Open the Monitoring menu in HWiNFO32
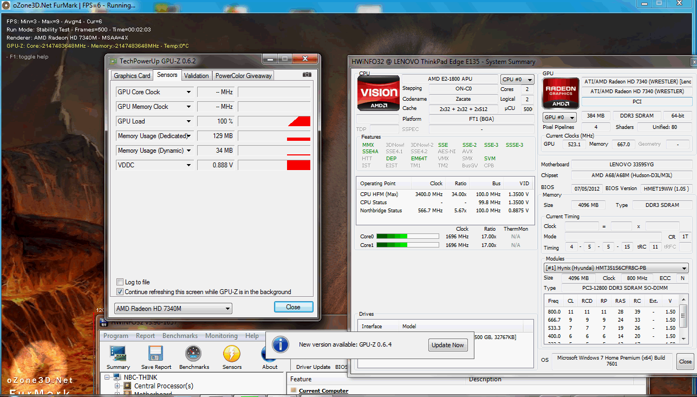Screen dimensions: 697x397 pos(221,336)
